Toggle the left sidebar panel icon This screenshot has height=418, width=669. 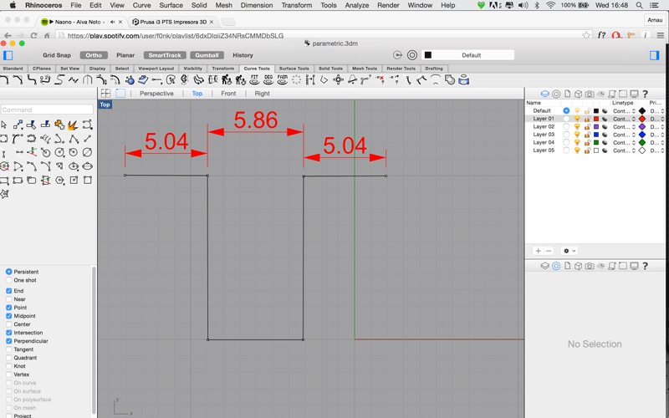[8, 55]
